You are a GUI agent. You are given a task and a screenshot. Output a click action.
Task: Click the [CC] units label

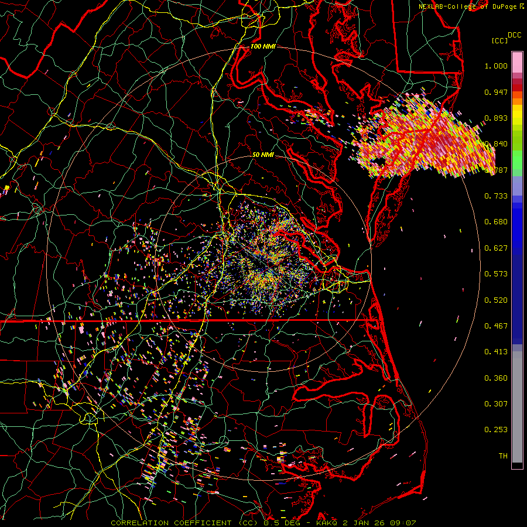499,40
